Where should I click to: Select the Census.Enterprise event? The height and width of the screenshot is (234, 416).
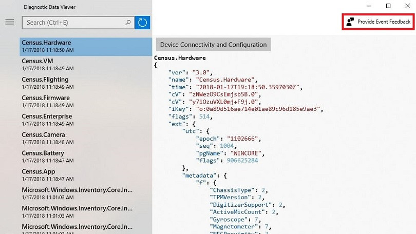pyautogui.click(x=86, y=120)
